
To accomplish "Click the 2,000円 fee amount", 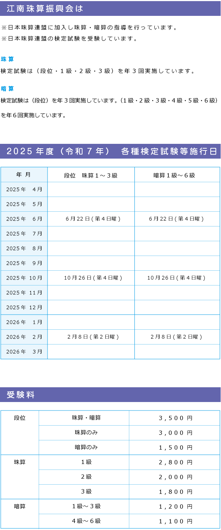I will [175, 477].
